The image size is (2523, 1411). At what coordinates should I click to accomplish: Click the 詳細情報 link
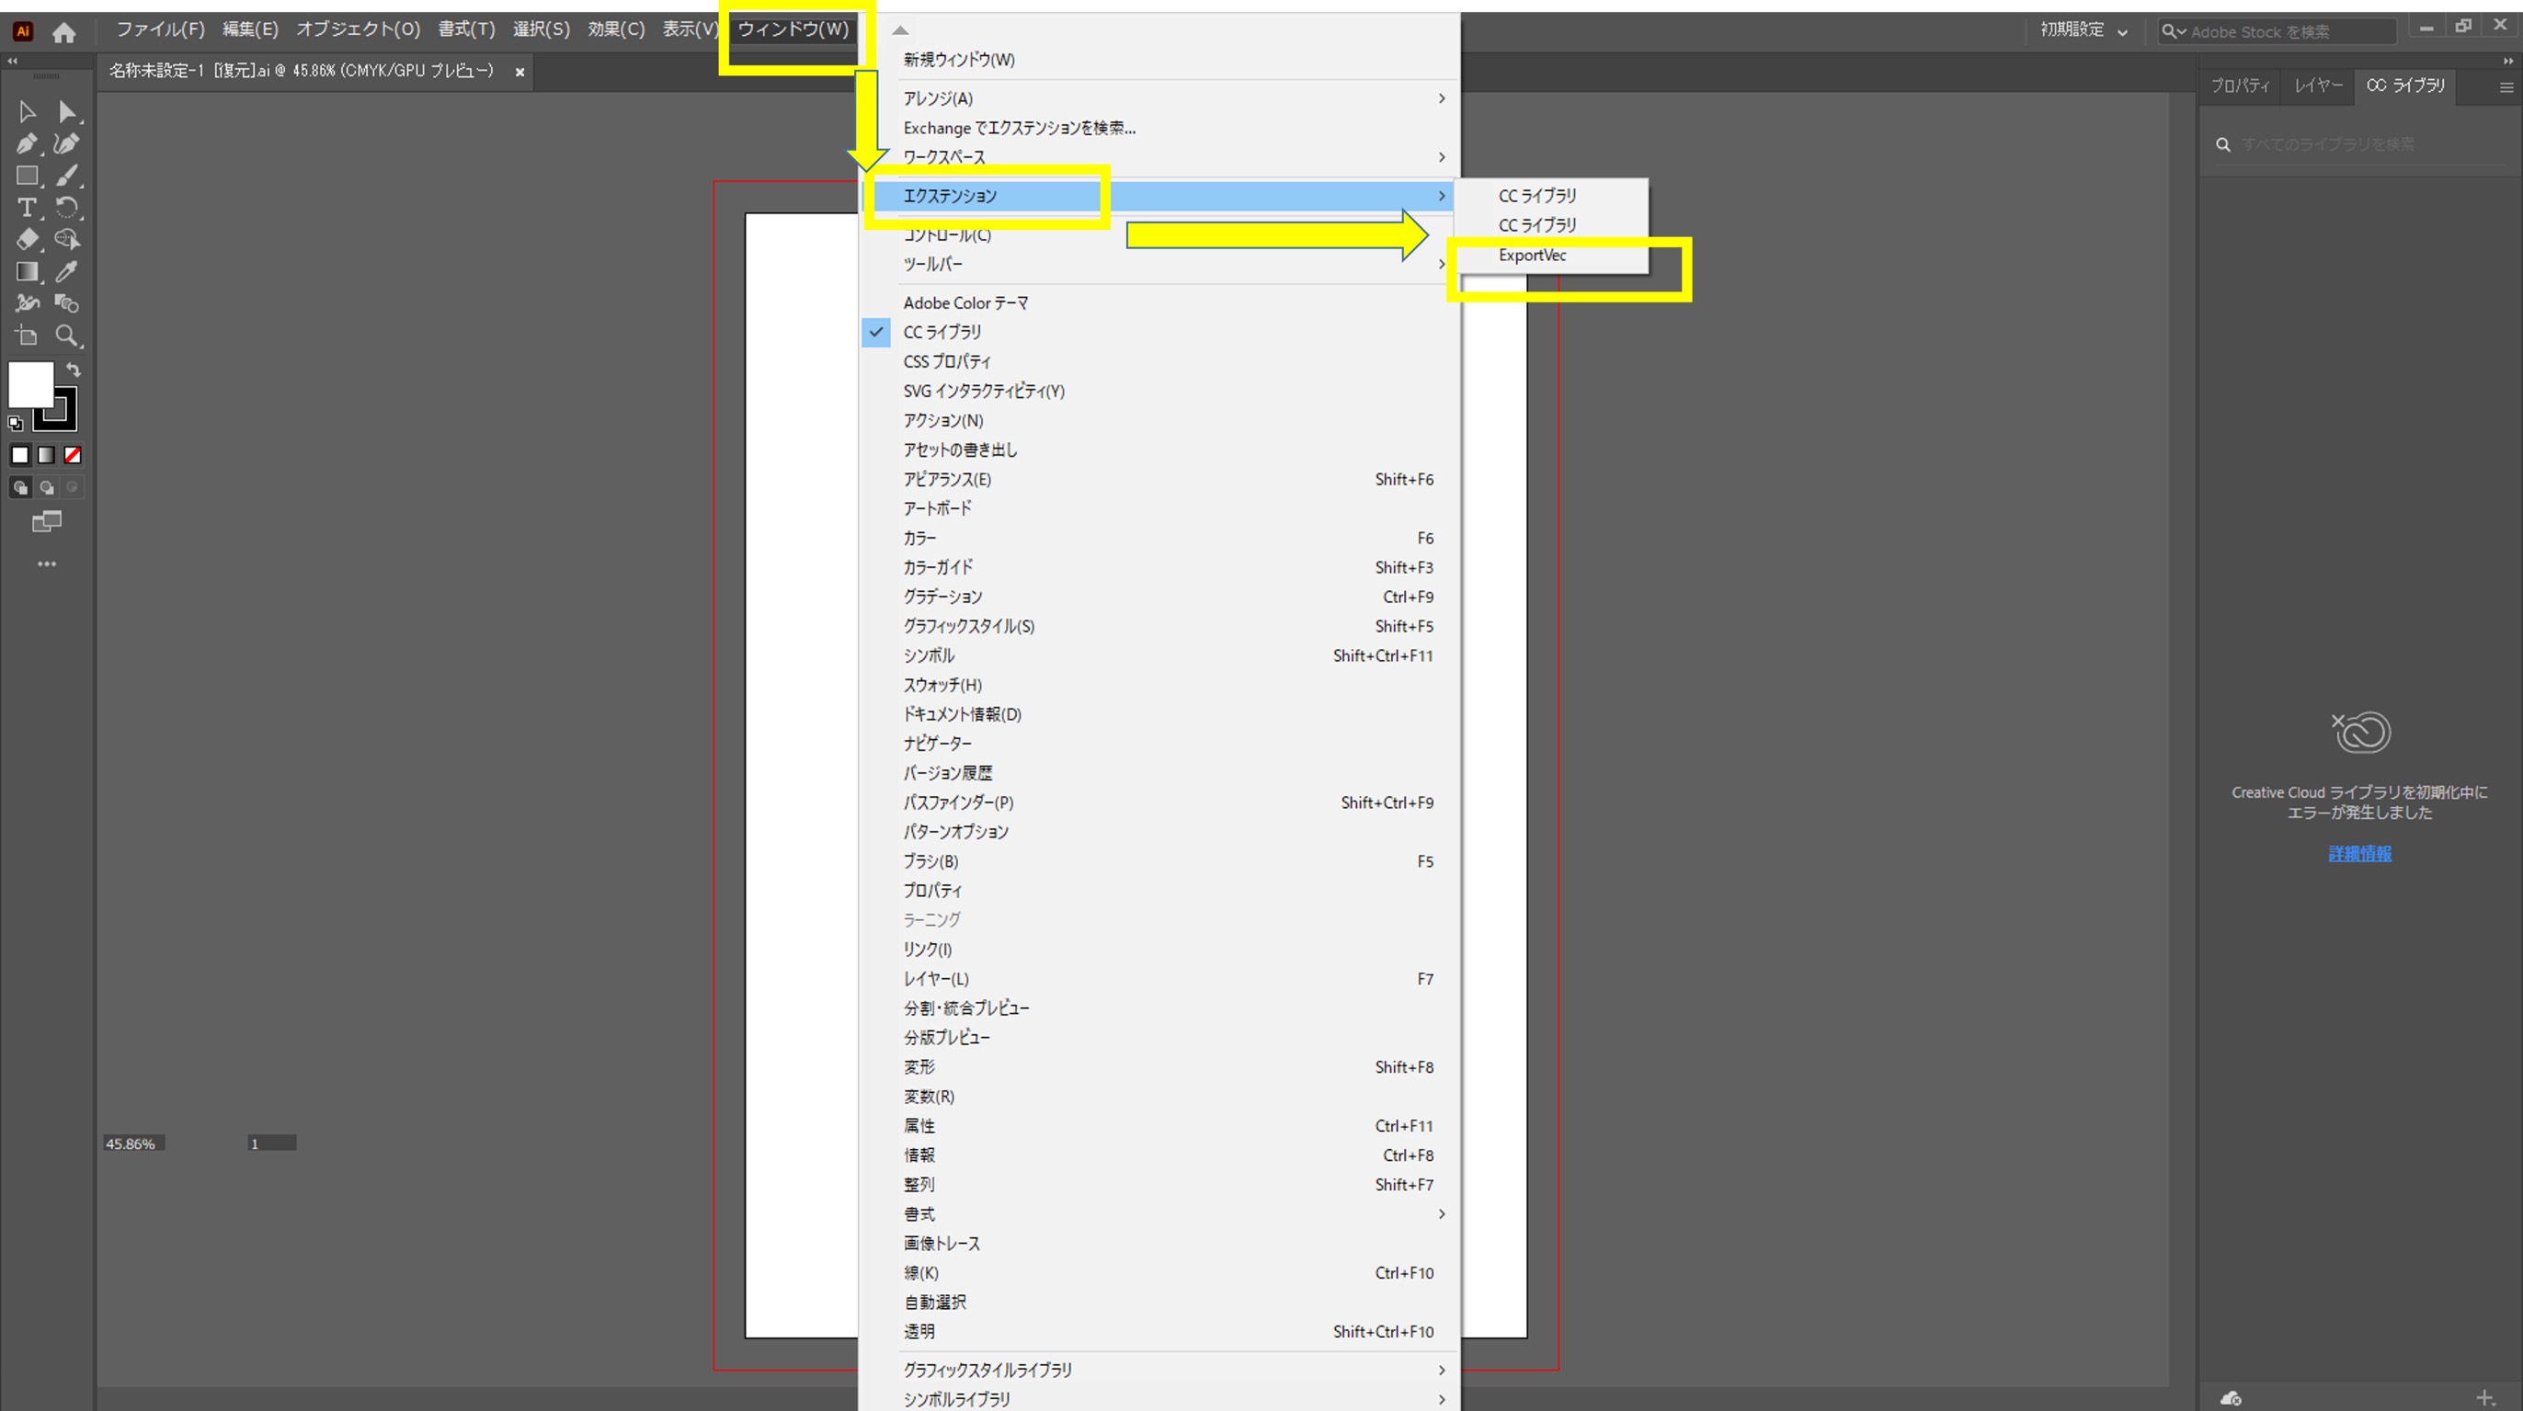click(2359, 854)
